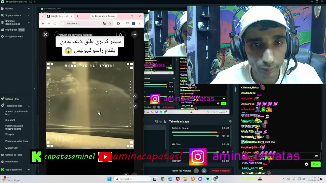Click the translate page icon
This screenshot has height=183, width=326.
[x=104, y=24]
